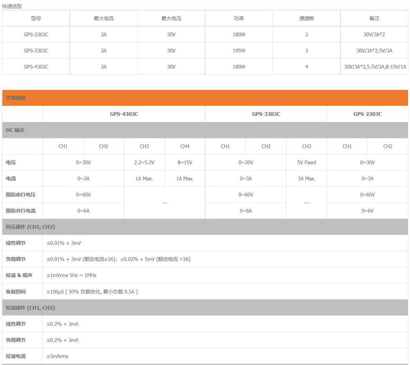Click the 恒压操作 (CH1, CH2) section header

(205, 227)
